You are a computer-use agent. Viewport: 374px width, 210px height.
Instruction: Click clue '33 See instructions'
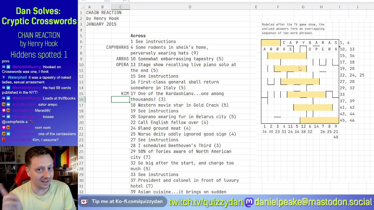(x=154, y=174)
